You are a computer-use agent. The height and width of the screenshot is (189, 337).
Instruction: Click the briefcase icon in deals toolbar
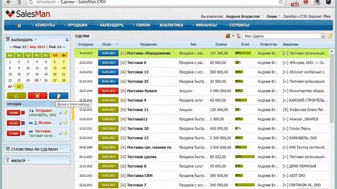pyautogui.click(x=228, y=36)
